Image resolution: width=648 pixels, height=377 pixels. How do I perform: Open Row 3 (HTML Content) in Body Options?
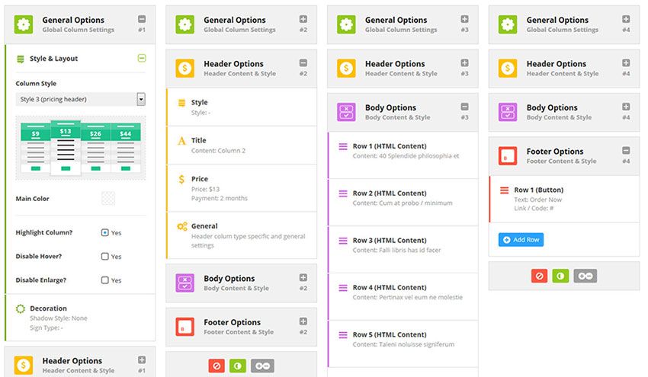coord(403,244)
